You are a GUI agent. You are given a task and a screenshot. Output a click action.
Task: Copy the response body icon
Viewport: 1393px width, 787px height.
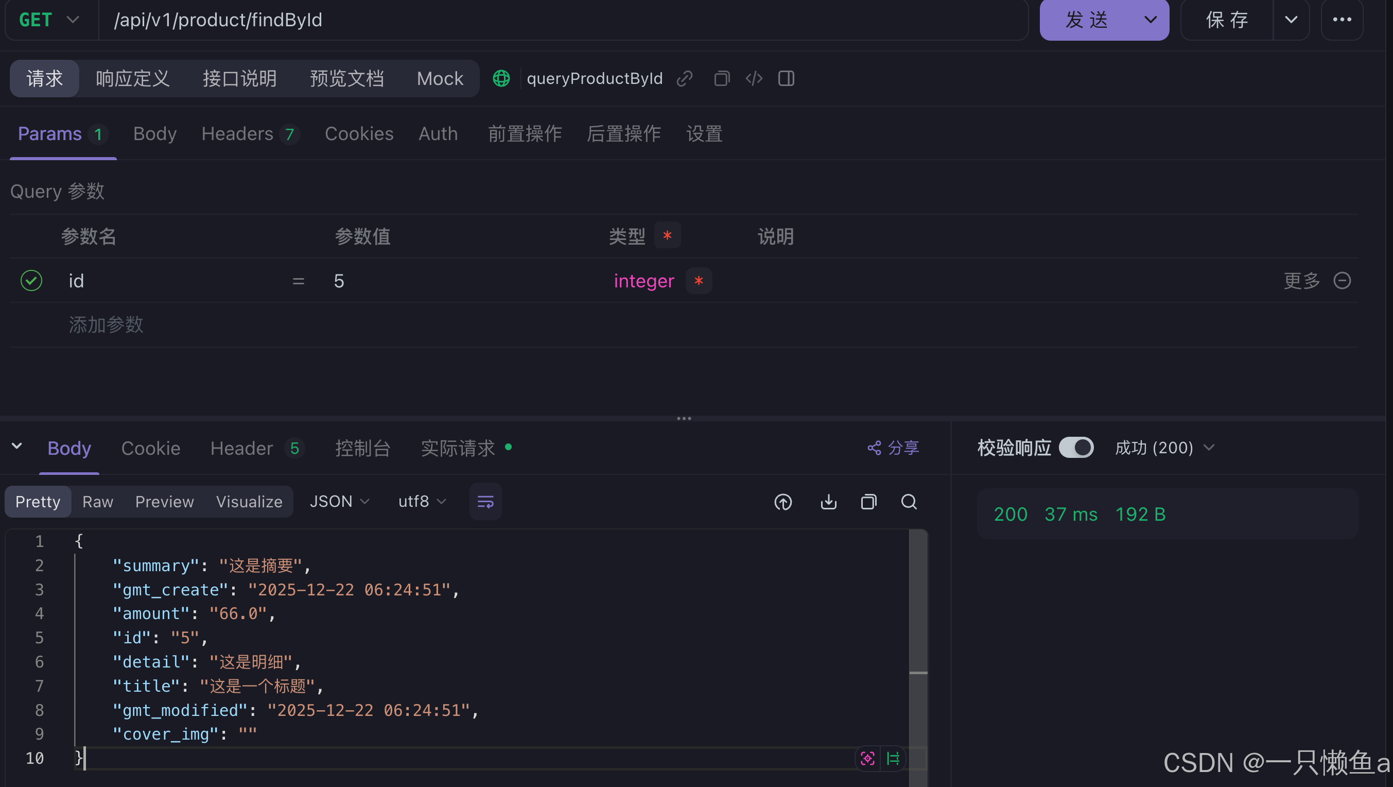tap(868, 502)
